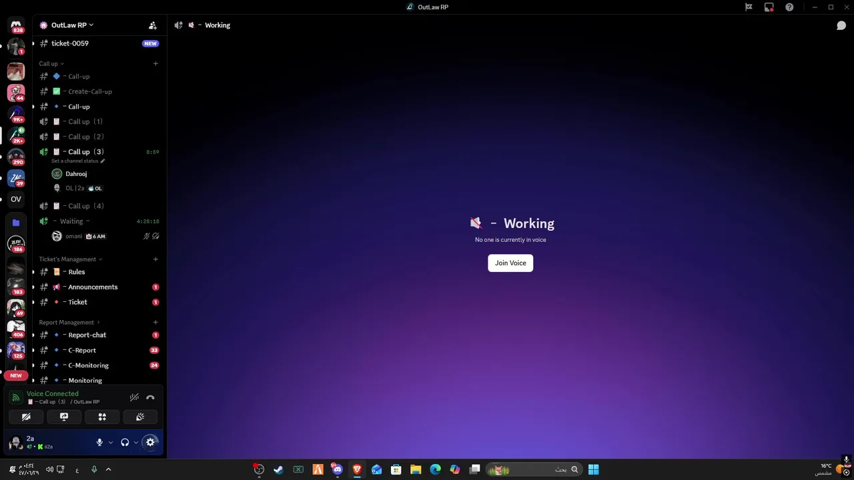Open the server folder icon in server list
Image resolution: width=854 pixels, height=480 pixels.
(16, 223)
